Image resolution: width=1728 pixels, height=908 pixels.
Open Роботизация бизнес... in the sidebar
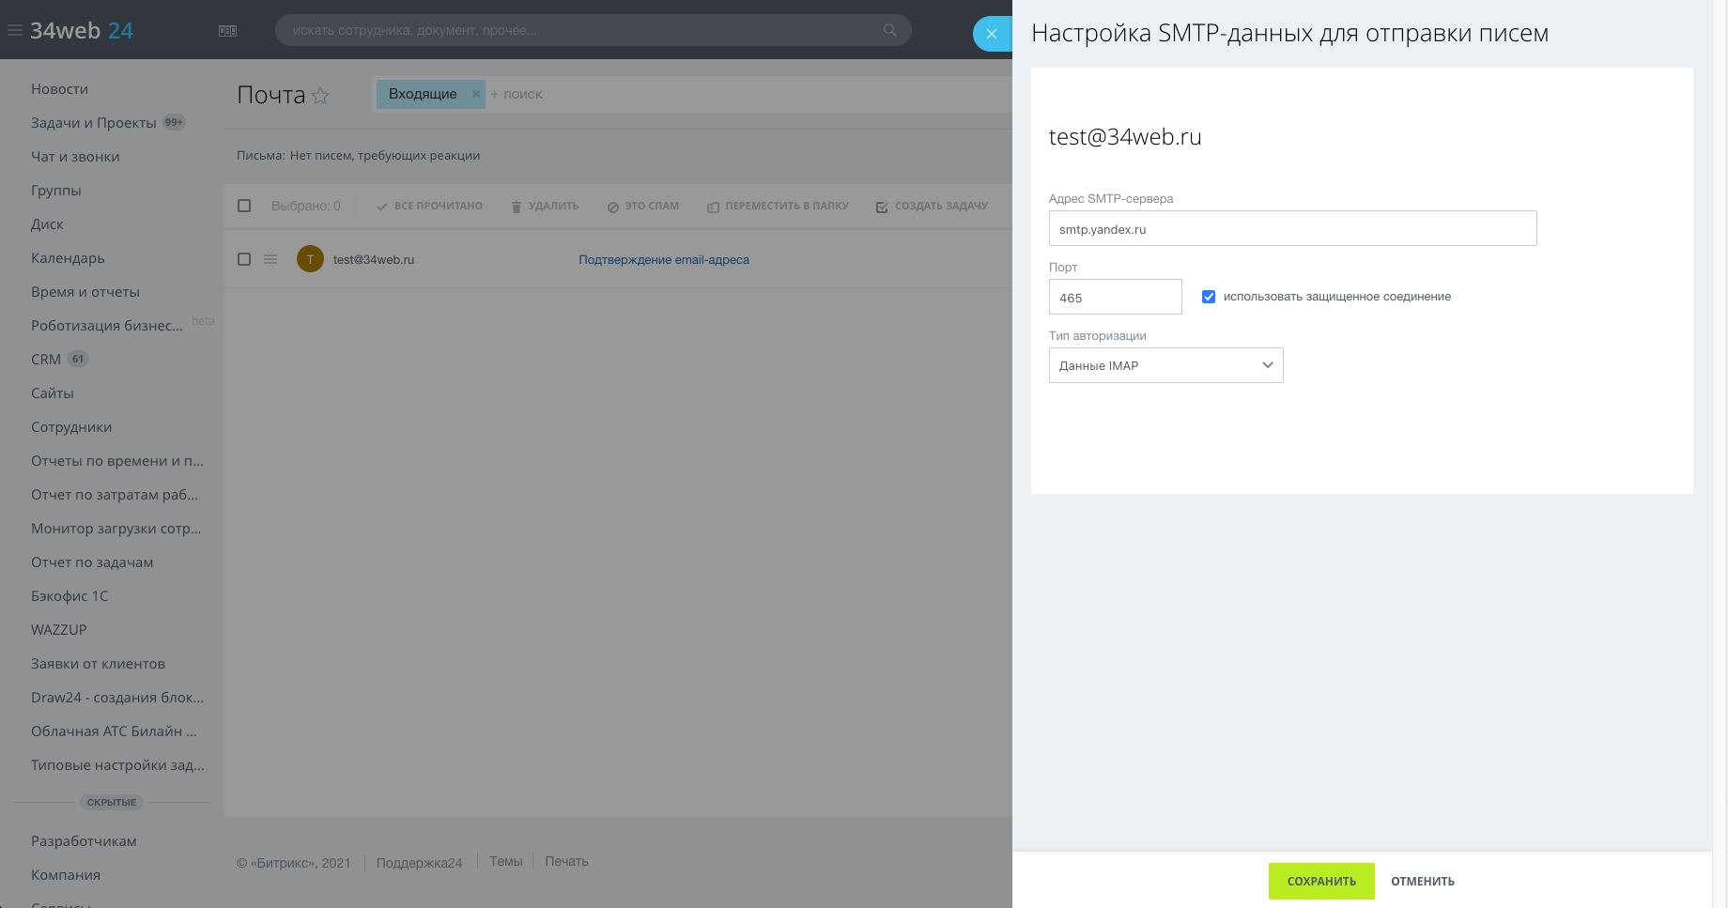107,326
